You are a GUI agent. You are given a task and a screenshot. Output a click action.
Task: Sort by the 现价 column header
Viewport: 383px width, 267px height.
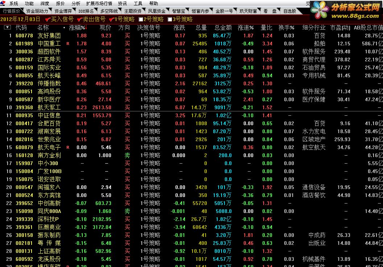(x=105, y=28)
